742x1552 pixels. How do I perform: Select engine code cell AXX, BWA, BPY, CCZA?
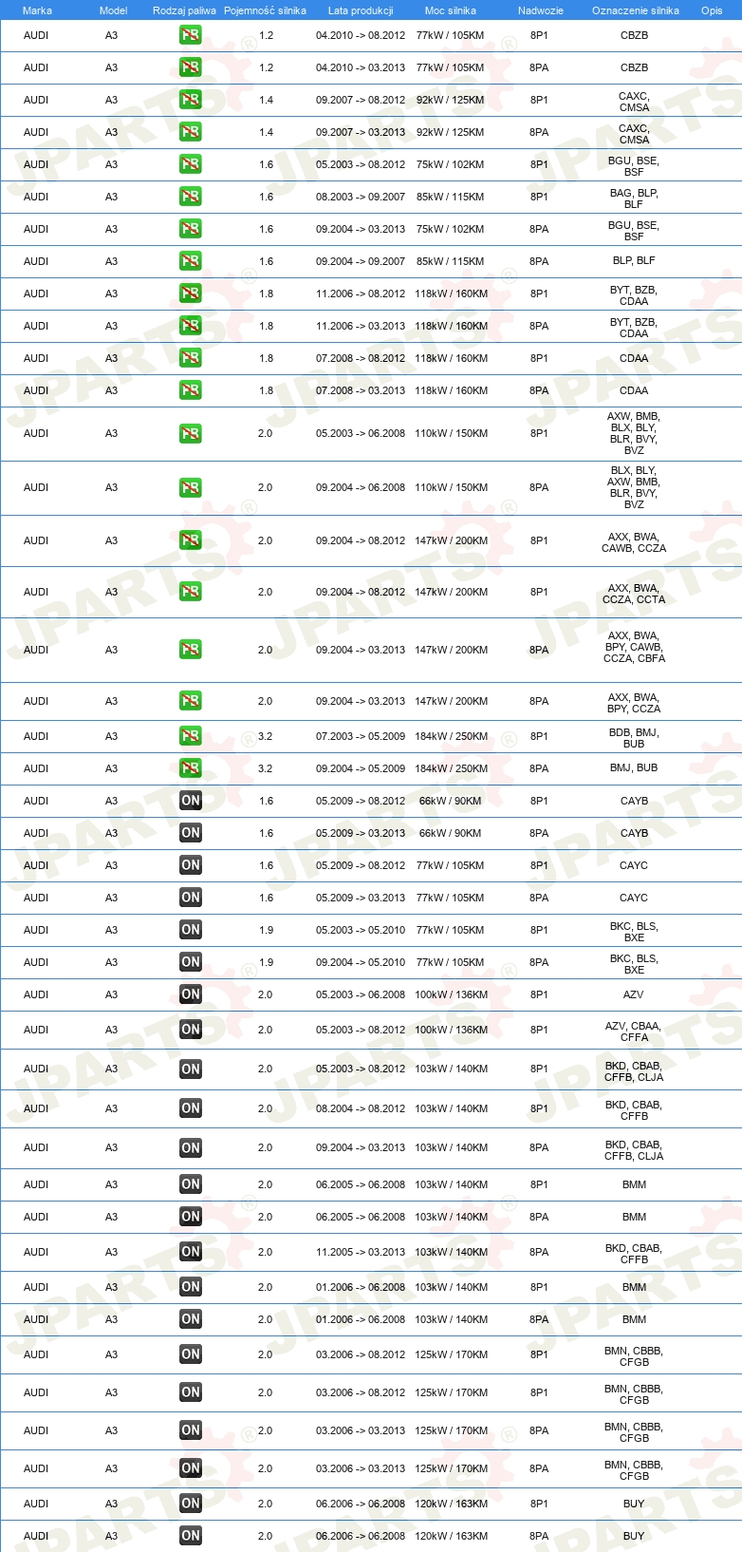pyautogui.click(x=634, y=703)
